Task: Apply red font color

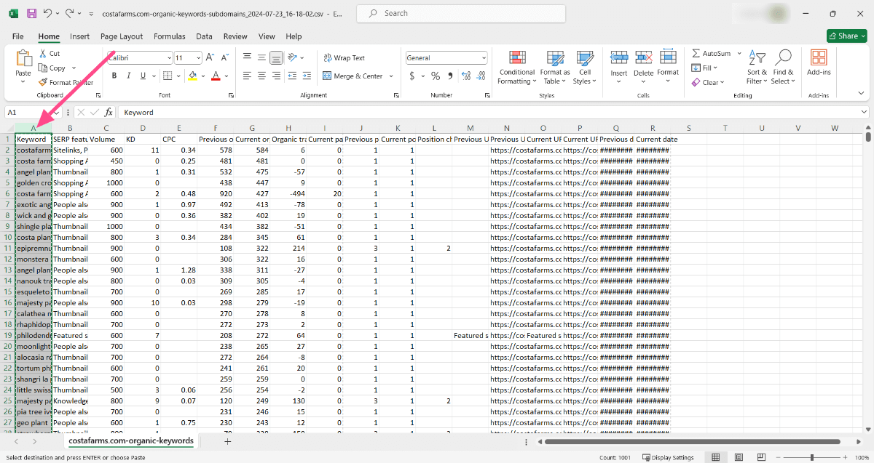Action: tap(216, 76)
